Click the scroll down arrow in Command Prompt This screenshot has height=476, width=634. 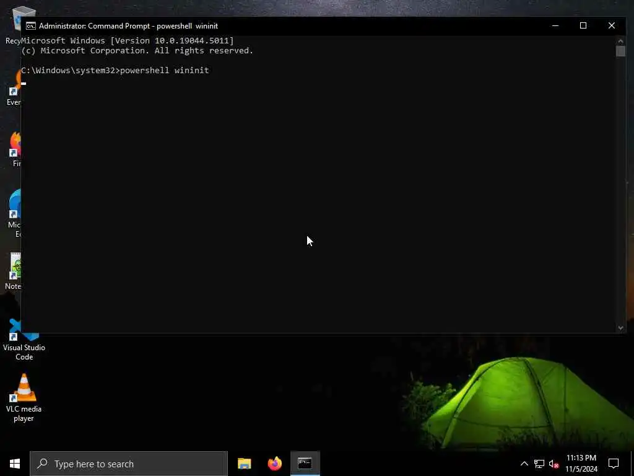coord(620,328)
